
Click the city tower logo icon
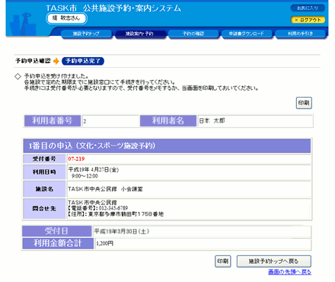pyautogui.click(x=24, y=24)
